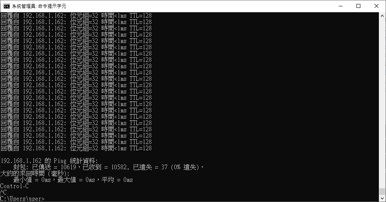This screenshot has width=386, height=202.
Task: Click the scrollbar up arrow
Action: (382, 15)
